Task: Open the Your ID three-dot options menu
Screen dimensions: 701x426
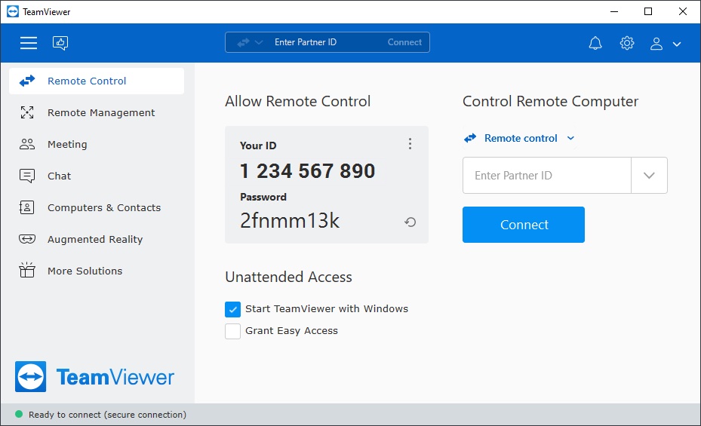Action: (410, 144)
